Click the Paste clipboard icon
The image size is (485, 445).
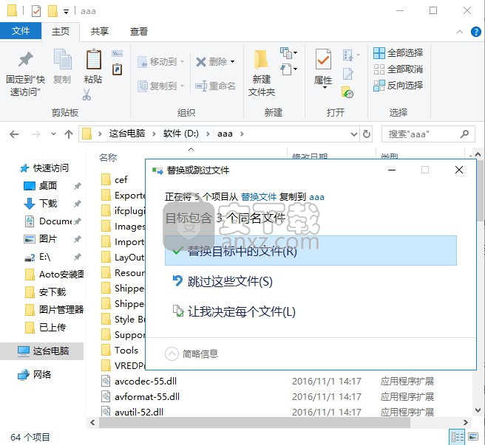tap(93, 59)
